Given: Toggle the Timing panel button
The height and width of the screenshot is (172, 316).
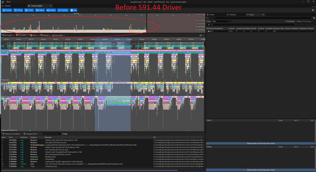Looking at the screenshot, I should (18, 10).
